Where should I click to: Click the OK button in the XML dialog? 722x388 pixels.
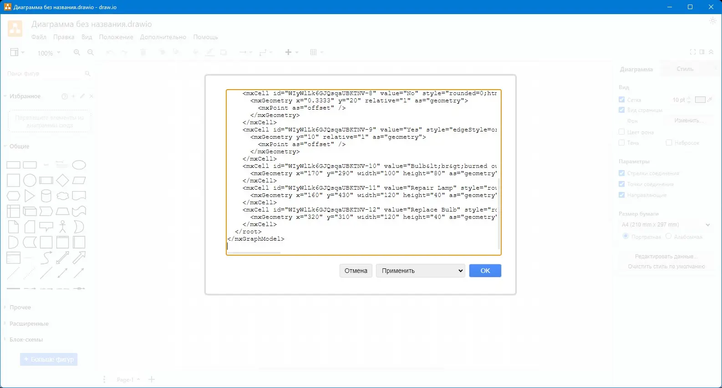tap(485, 271)
